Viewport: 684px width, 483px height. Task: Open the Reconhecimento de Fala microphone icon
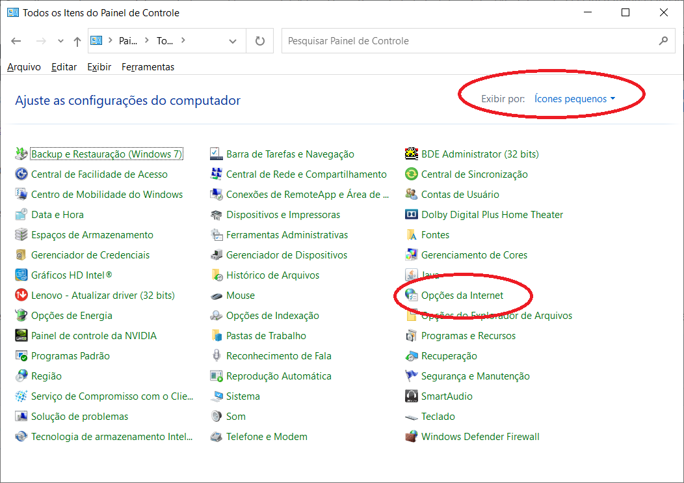point(217,355)
